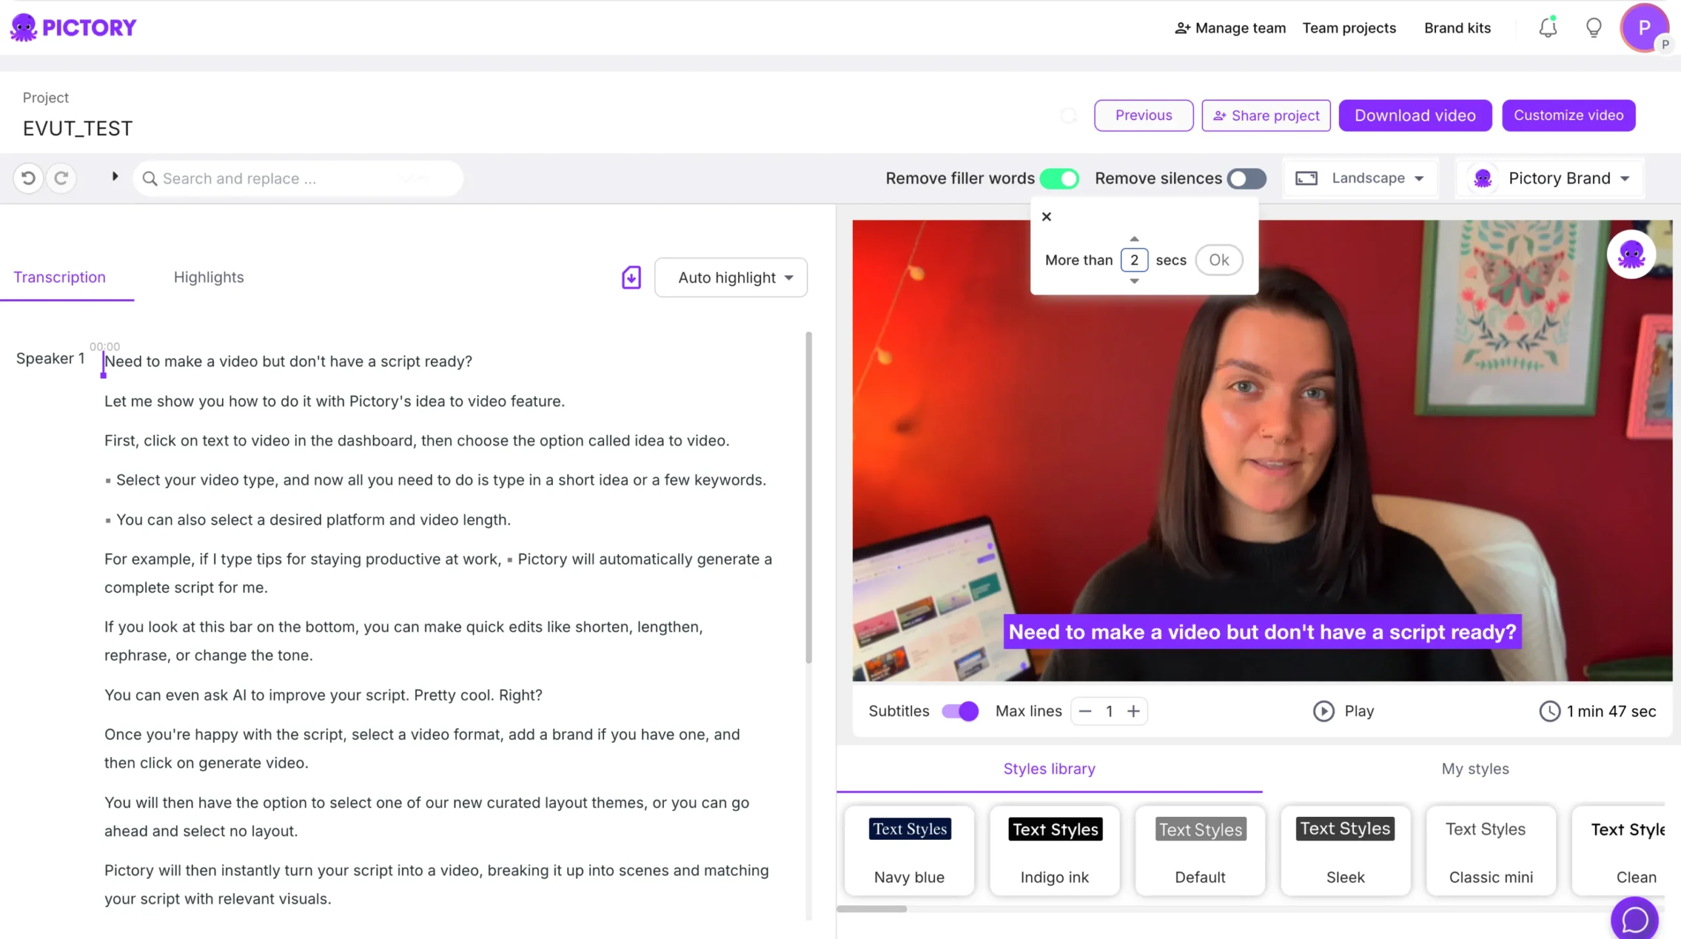Increase max lines with plus icon
The image size is (1681, 939).
pos(1133,711)
